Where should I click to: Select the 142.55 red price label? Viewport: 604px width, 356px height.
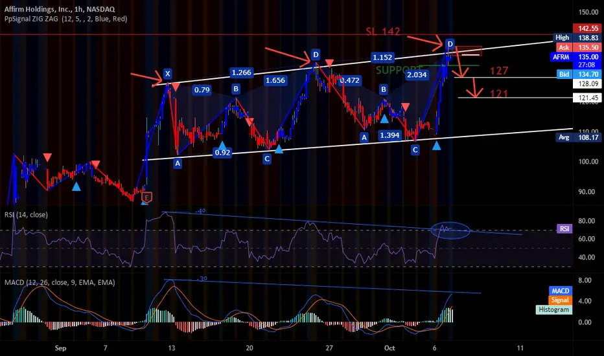(588, 28)
